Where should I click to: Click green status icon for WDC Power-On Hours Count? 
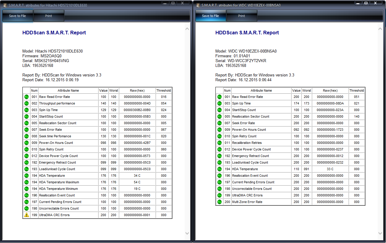220,130
